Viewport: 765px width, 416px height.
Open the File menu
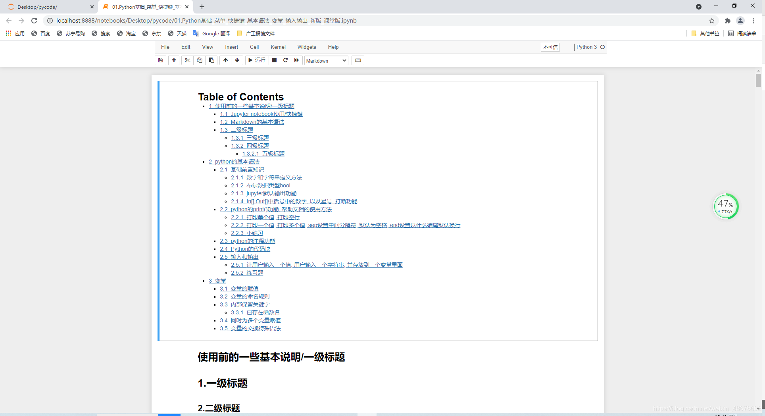[x=165, y=47]
